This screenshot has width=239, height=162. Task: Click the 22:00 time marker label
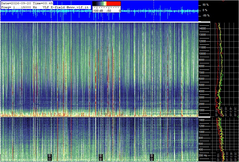50,157
